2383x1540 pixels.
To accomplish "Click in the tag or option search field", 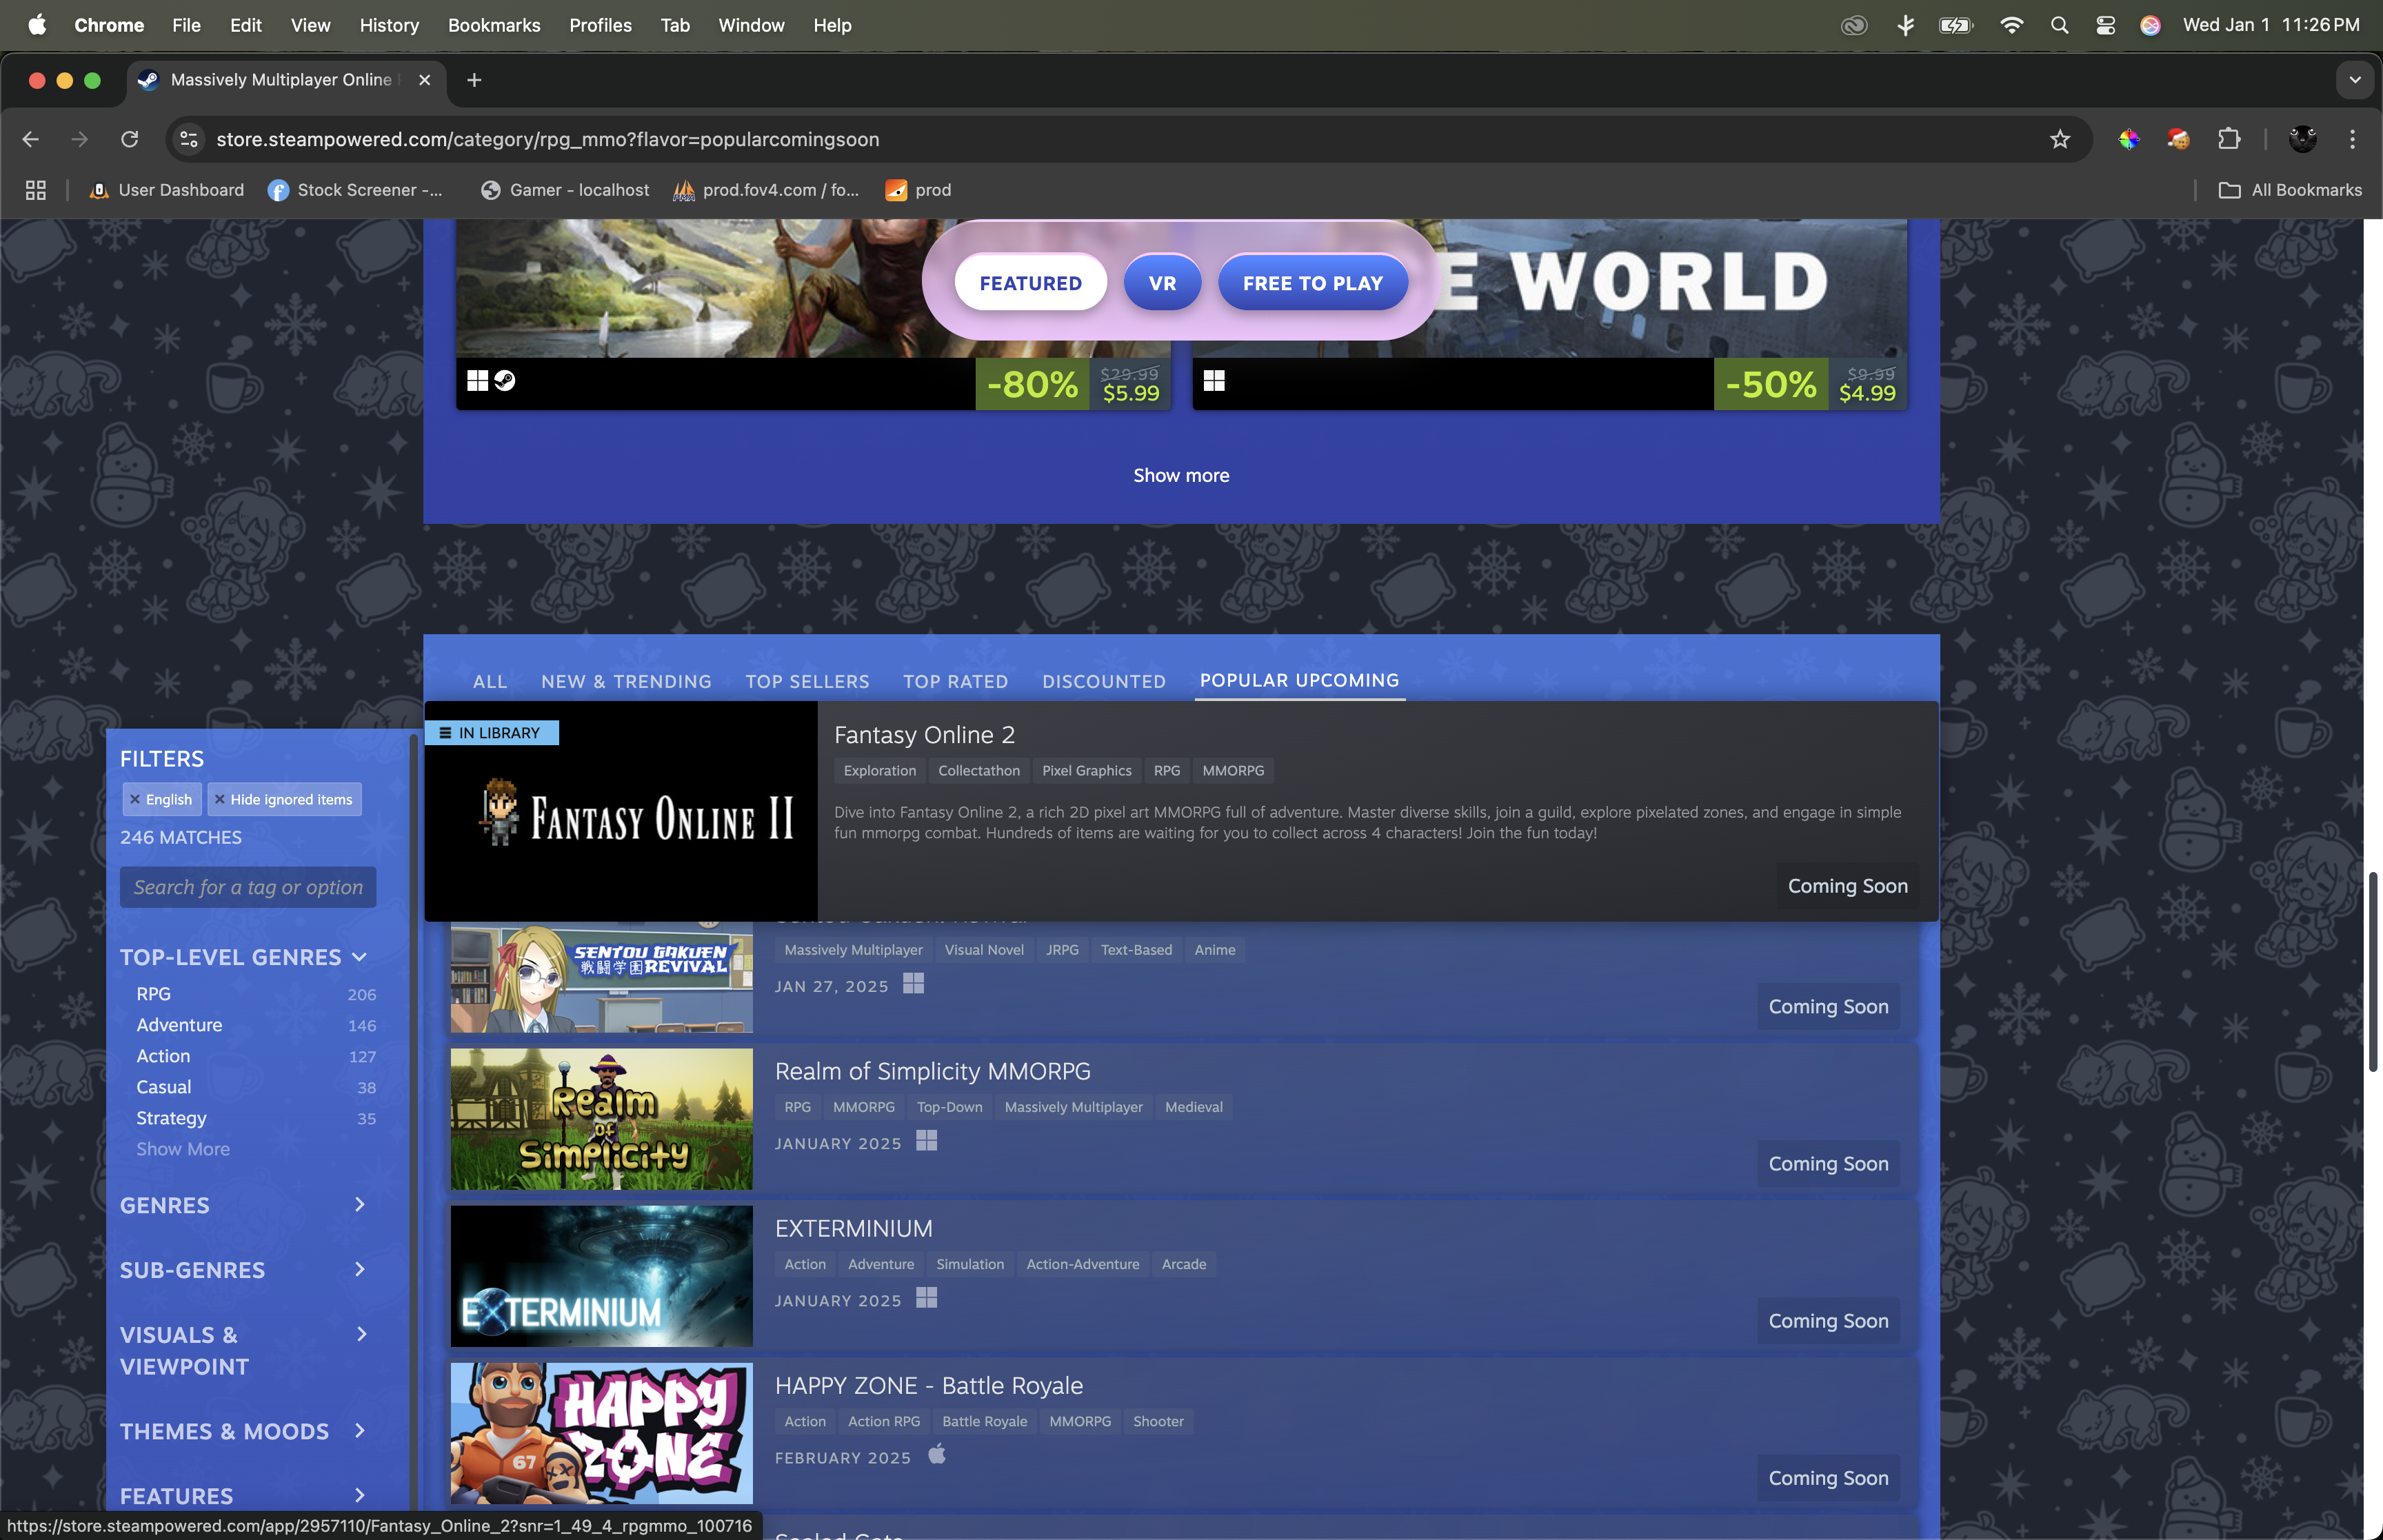I will (248, 887).
